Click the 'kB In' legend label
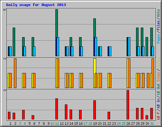This screenshot has height=127, width=162. [159, 103]
